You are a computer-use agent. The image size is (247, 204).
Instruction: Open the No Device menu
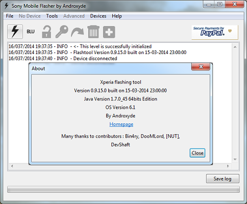click(30, 16)
